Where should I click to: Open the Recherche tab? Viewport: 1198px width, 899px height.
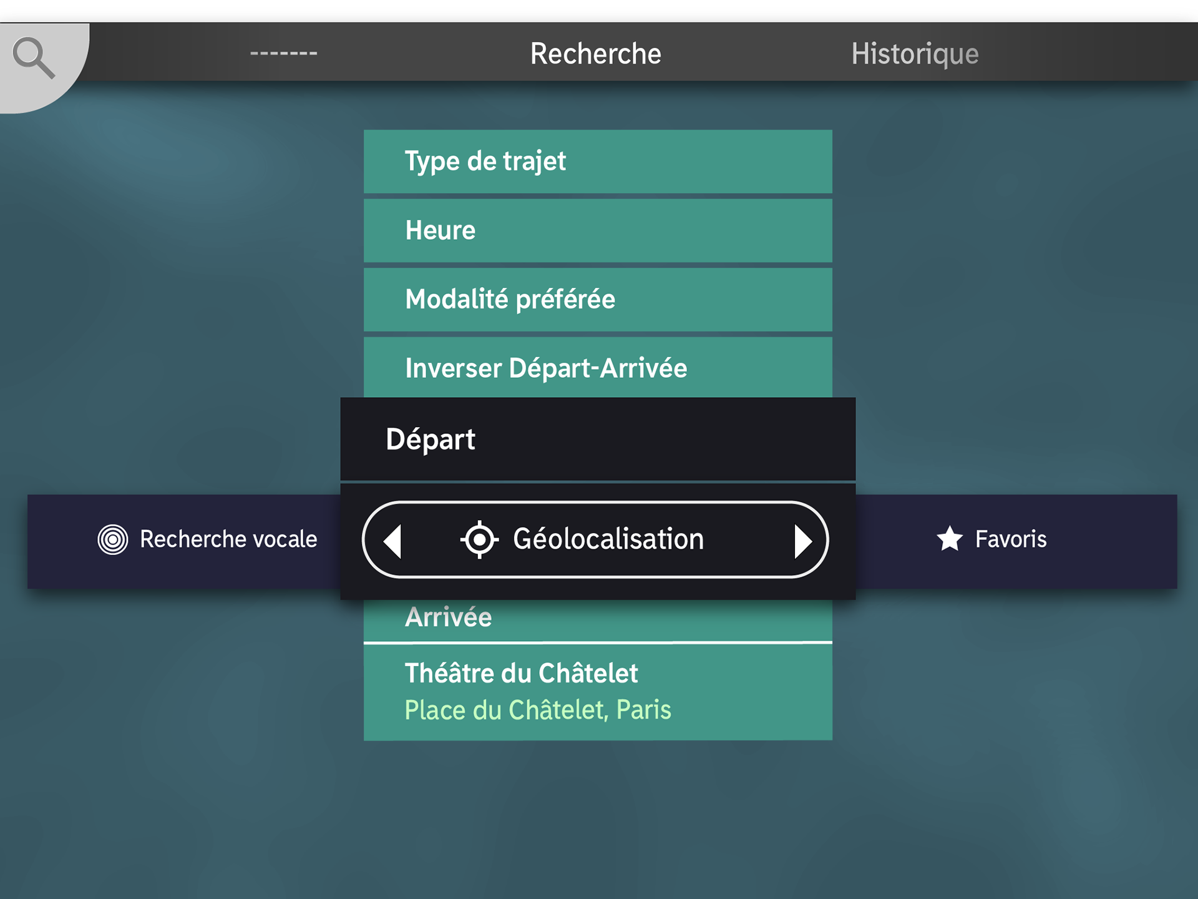596,54
